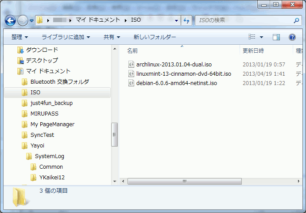Sort by the 更新日時 column header
The width and height of the screenshot is (306, 213).
click(x=253, y=51)
